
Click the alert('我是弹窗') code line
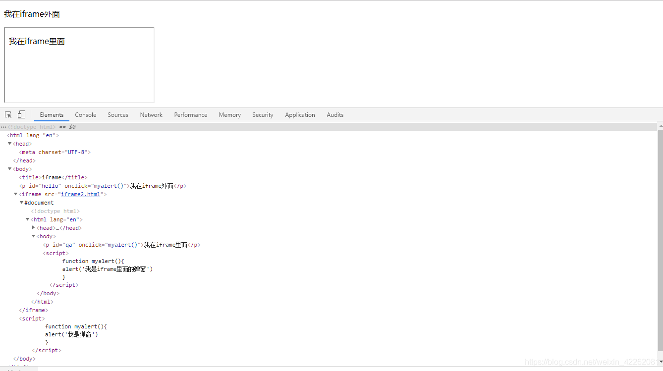72,334
